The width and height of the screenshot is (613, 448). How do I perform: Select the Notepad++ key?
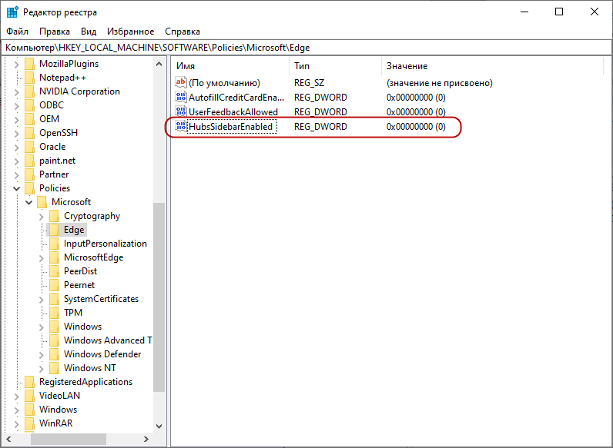point(62,78)
